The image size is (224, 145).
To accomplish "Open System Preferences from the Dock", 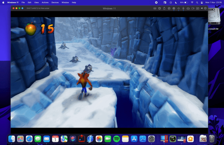I will [x=152, y=139].
